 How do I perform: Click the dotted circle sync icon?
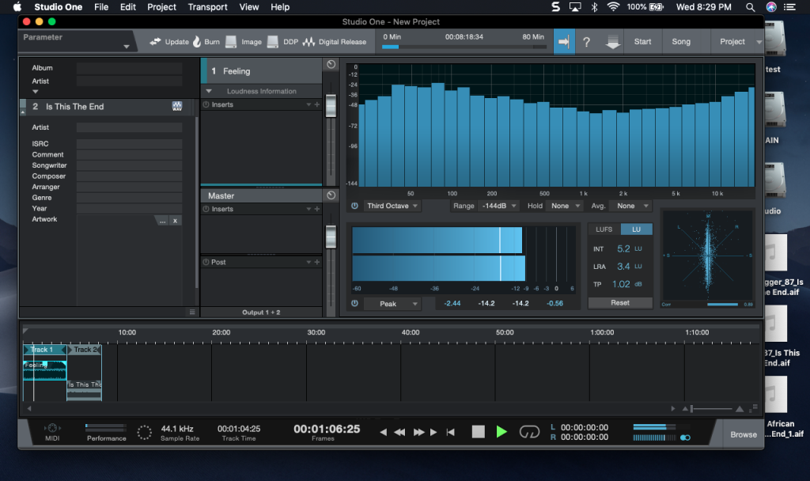coord(144,432)
